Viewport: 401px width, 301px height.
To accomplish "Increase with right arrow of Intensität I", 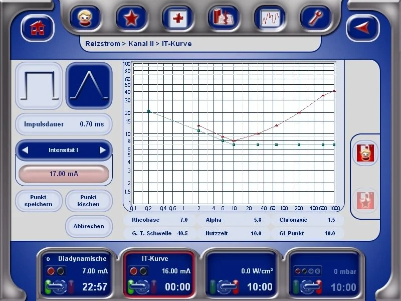I will click(103, 150).
